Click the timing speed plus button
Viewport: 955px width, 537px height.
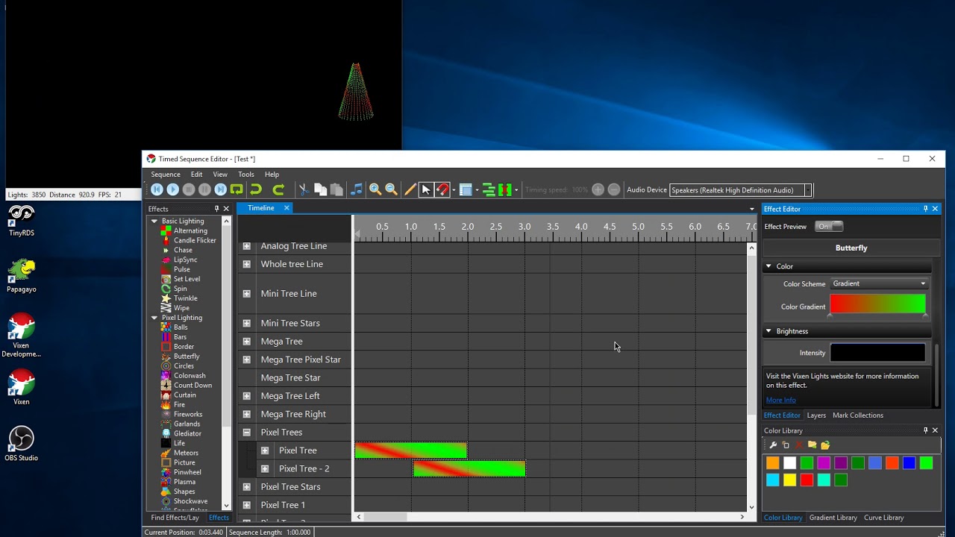(x=598, y=189)
